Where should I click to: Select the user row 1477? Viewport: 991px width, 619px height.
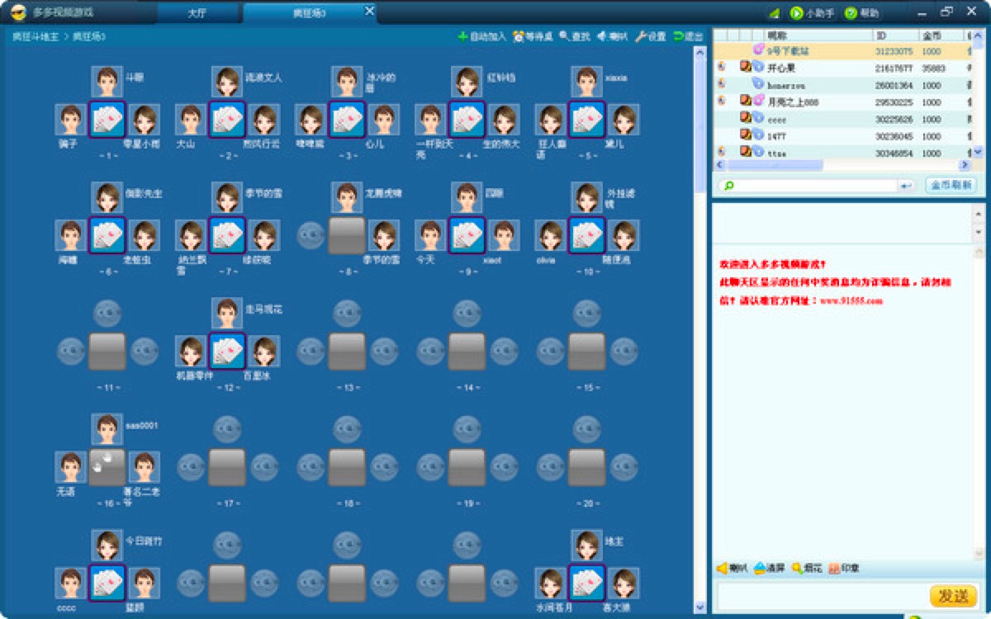(842, 136)
